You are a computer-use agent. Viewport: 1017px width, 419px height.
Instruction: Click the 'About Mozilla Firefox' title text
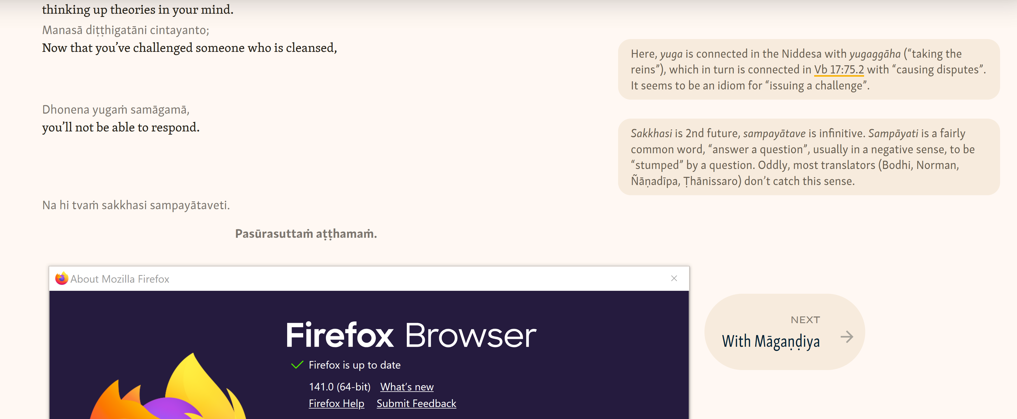click(120, 279)
